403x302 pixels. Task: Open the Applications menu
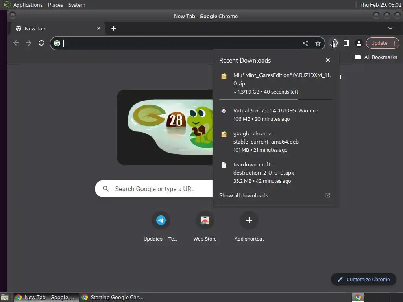pyautogui.click(x=28, y=5)
